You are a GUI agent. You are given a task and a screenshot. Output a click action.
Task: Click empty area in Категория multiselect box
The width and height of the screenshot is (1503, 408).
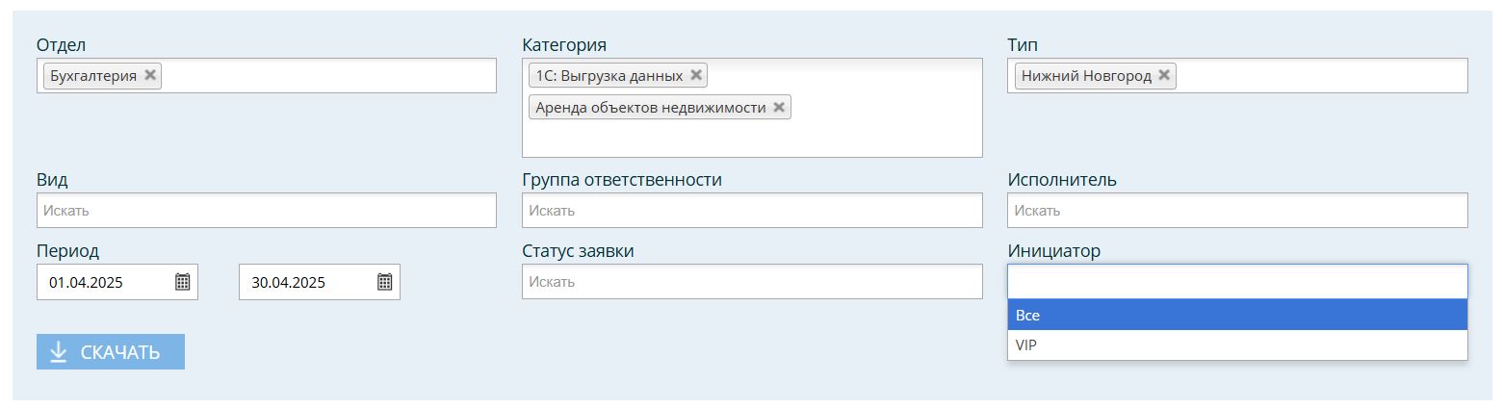[x=752, y=138]
